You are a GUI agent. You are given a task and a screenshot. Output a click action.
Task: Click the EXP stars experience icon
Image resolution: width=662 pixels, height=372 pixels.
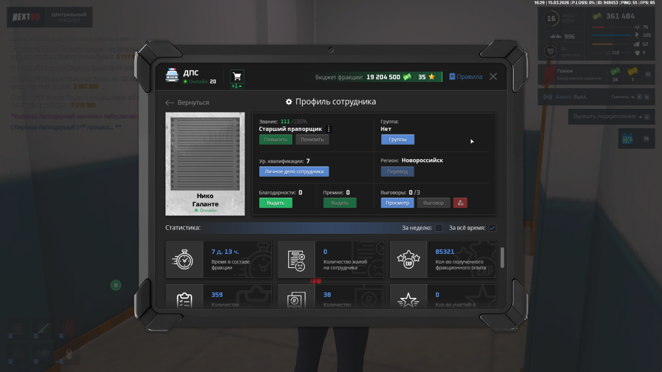408,259
